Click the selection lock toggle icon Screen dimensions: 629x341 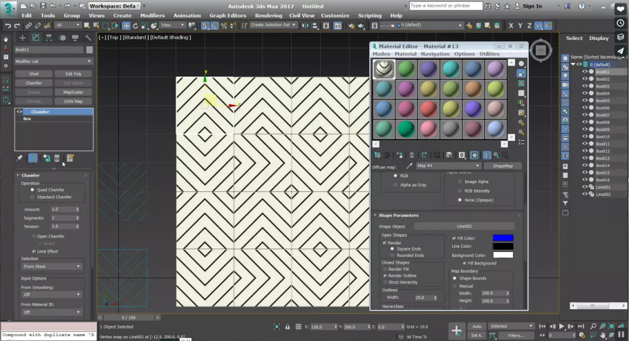(288, 327)
